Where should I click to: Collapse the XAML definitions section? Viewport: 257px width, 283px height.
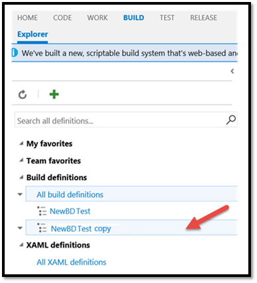[21, 245]
